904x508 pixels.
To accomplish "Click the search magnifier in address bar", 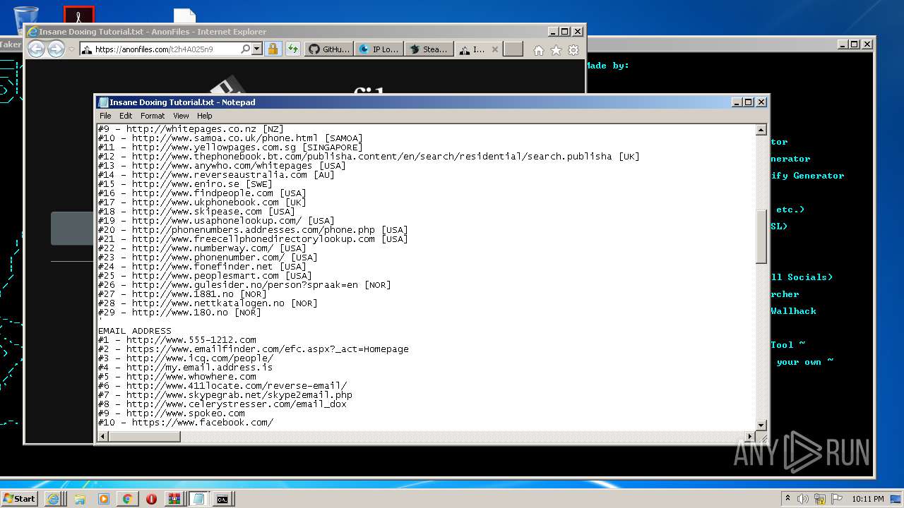I will pyautogui.click(x=245, y=49).
